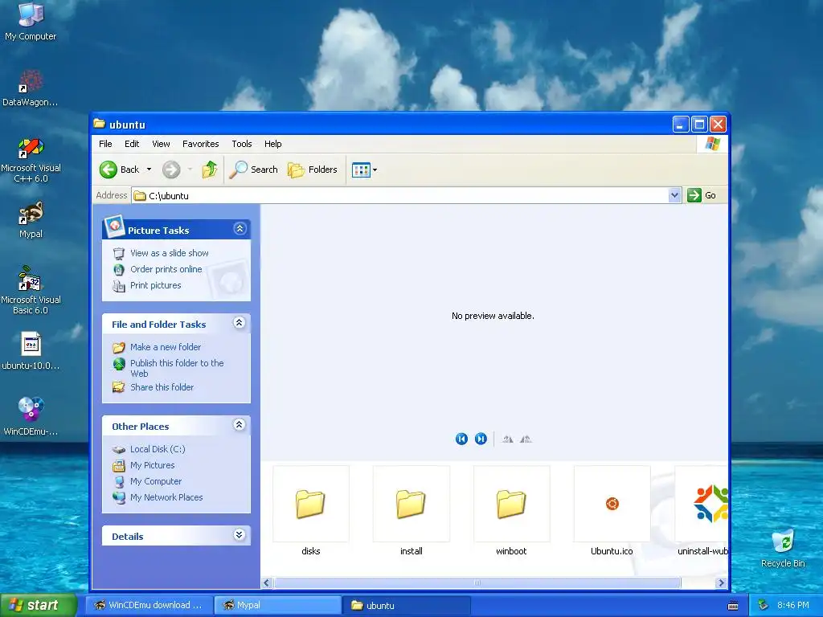Image resolution: width=823 pixels, height=617 pixels.
Task: Click the Go button
Action: click(x=701, y=195)
